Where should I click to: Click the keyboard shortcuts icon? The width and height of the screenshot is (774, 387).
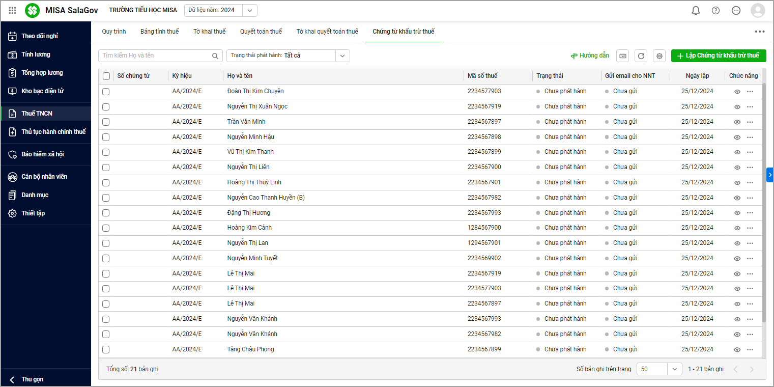tap(623, 56)
